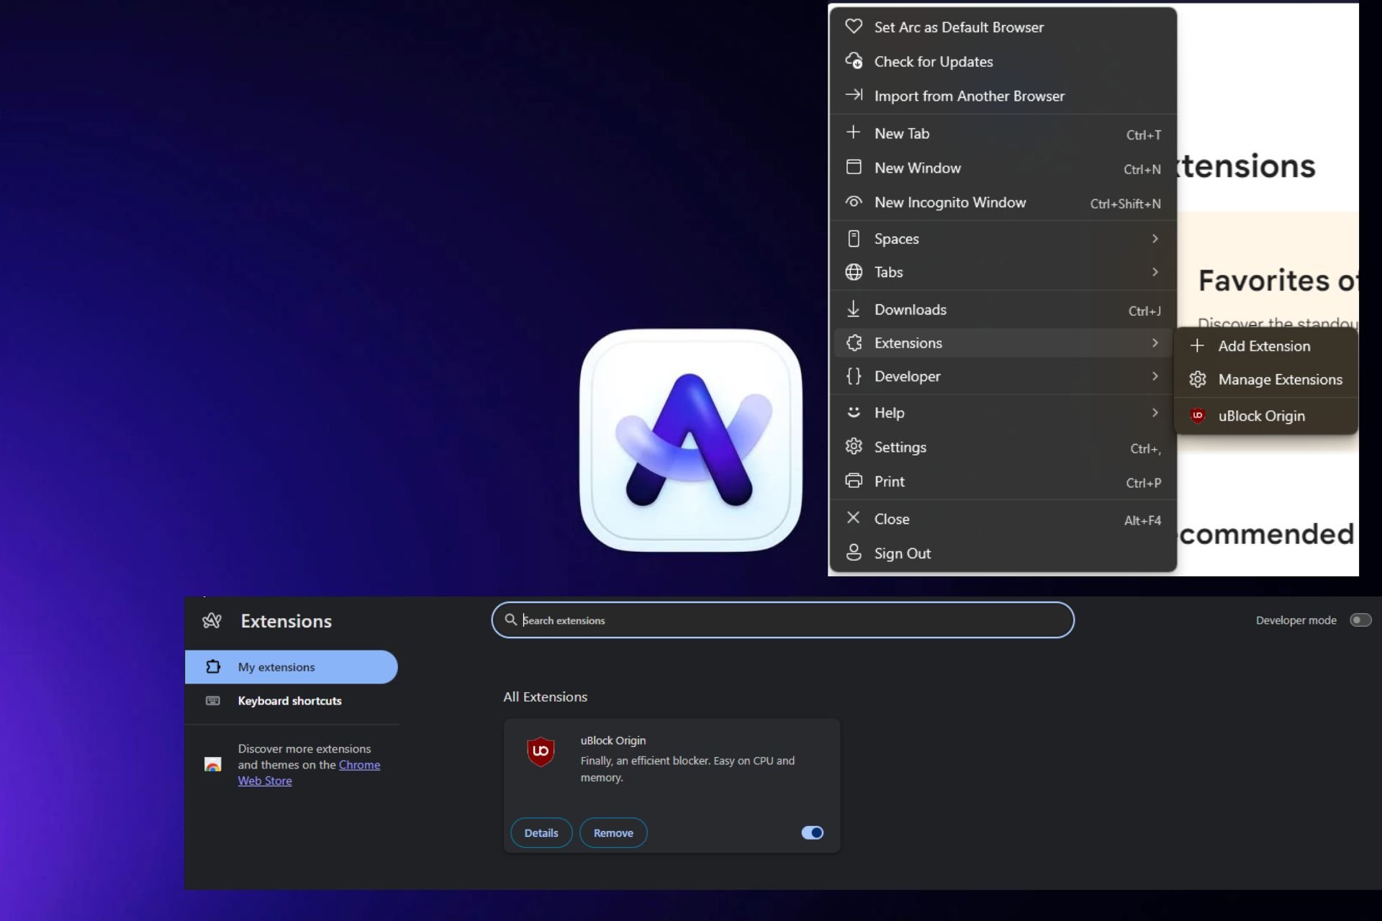Open New Incognito Window from menu
Screen dimensions: 1382x921
point(1003,203)
